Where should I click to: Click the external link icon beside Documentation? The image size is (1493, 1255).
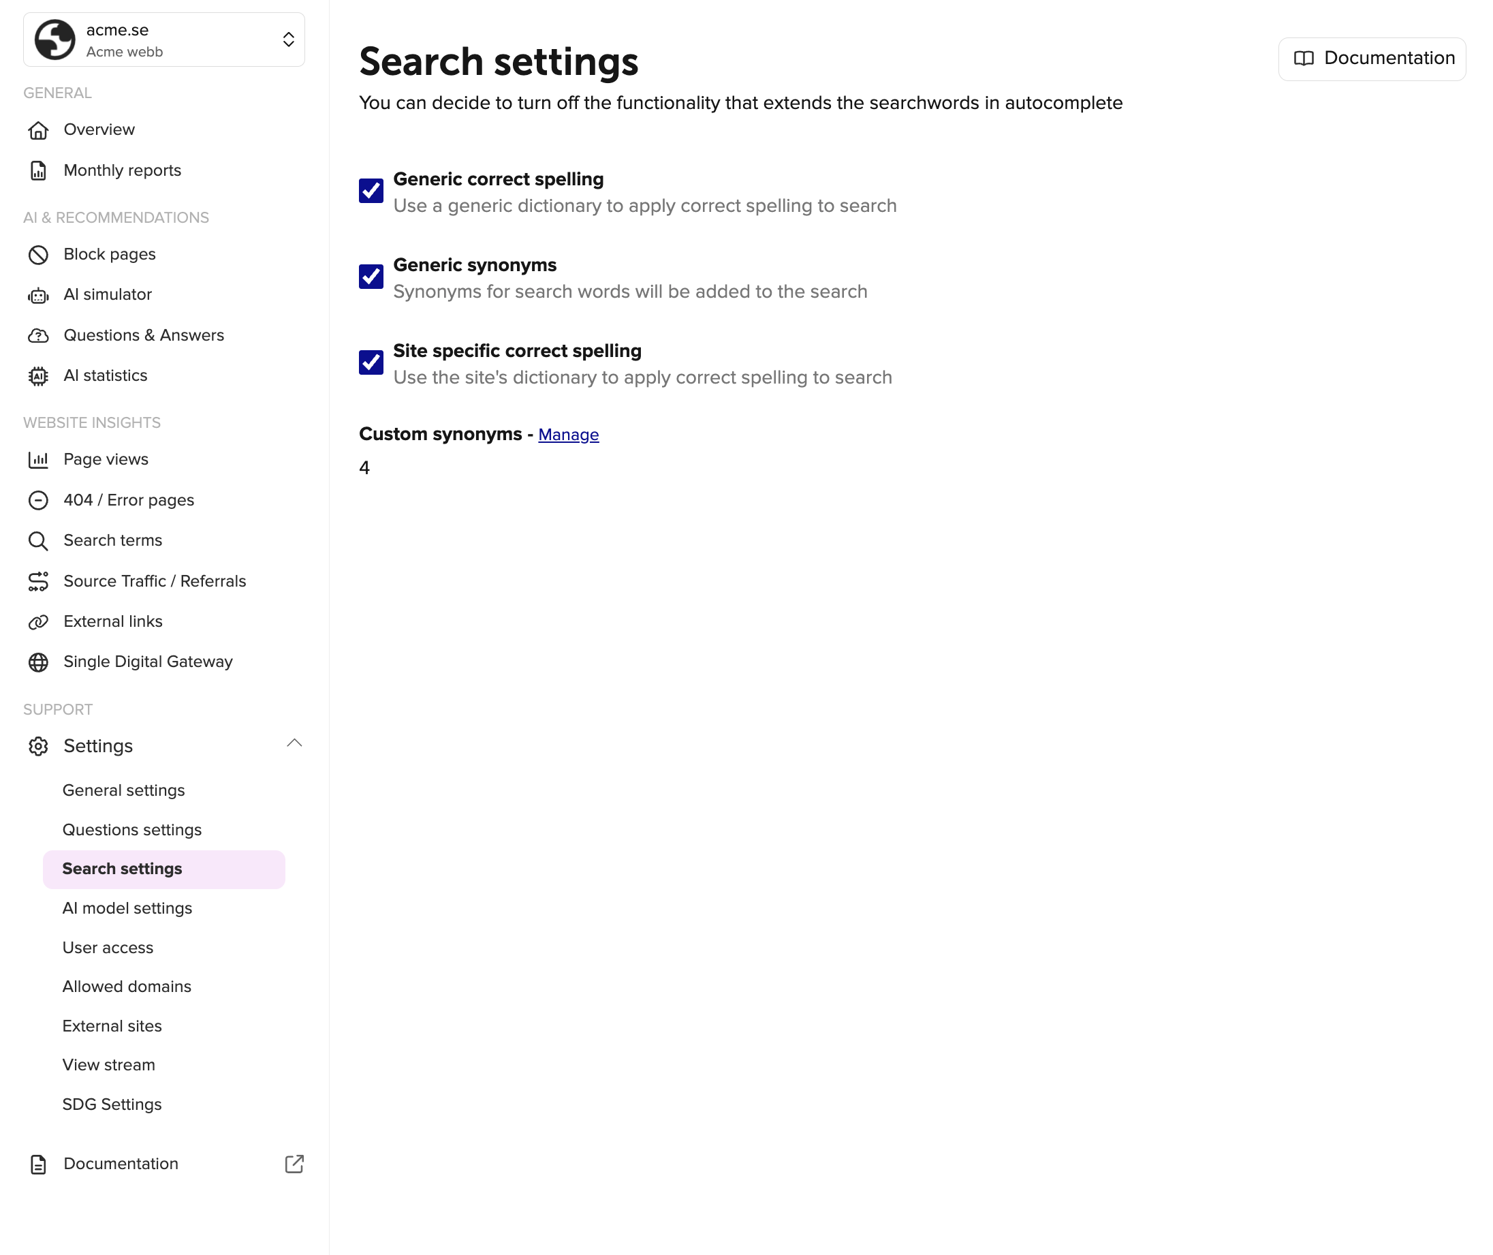(x=294, y=1164)
